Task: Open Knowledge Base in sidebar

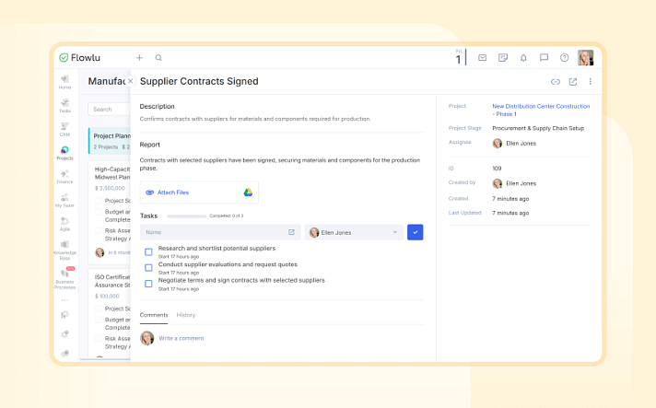Action: pos(64,251)
